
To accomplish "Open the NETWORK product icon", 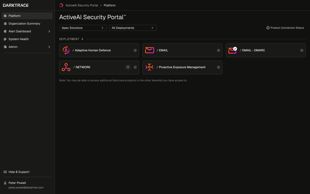I will tap(66, 67).
